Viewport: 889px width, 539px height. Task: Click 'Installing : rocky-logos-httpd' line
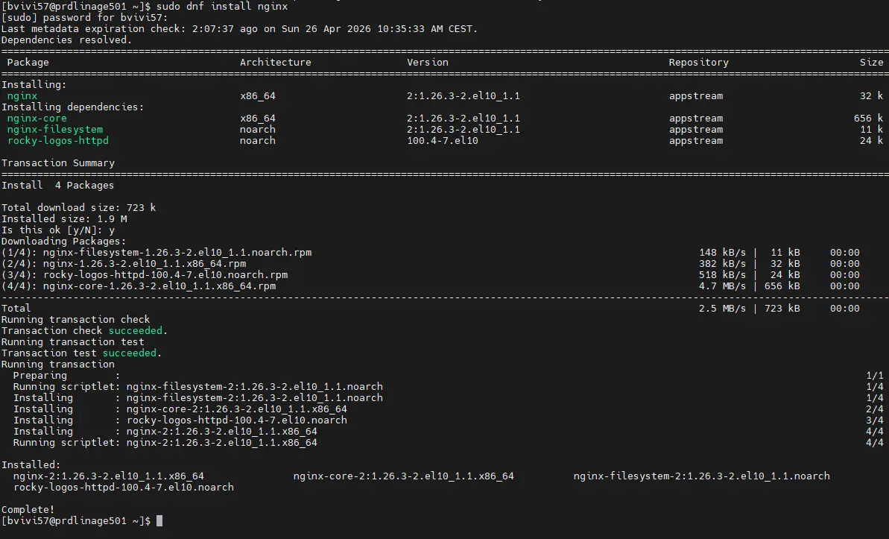[x=180, y=420]
